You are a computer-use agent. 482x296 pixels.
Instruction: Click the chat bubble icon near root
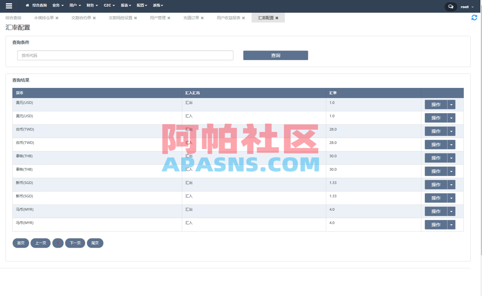tap(450, 7)
